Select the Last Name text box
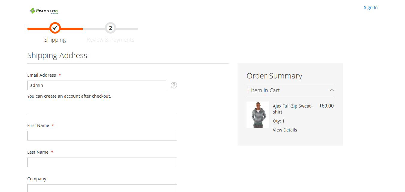Viewport: 405px width, 192px height. tap(102, 162)
